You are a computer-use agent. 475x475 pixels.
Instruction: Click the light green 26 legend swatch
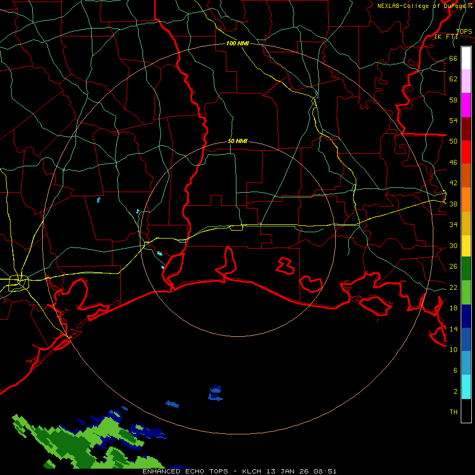click(466, 292)
